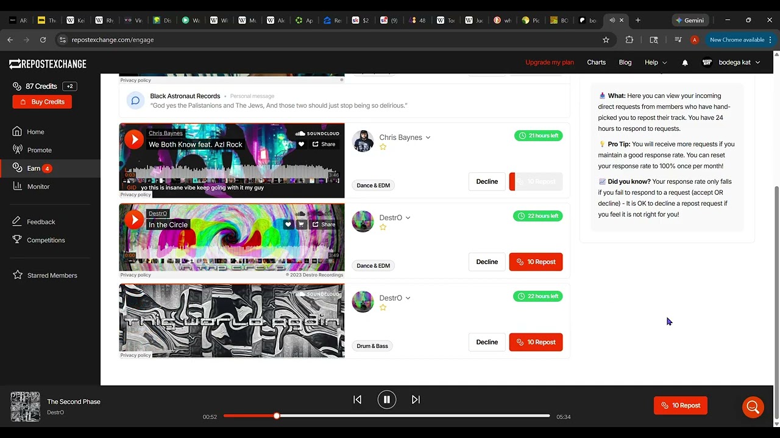Open Competitions in sidebar
The height and width of the screenshot is (438, 780).
click(46, 240)
